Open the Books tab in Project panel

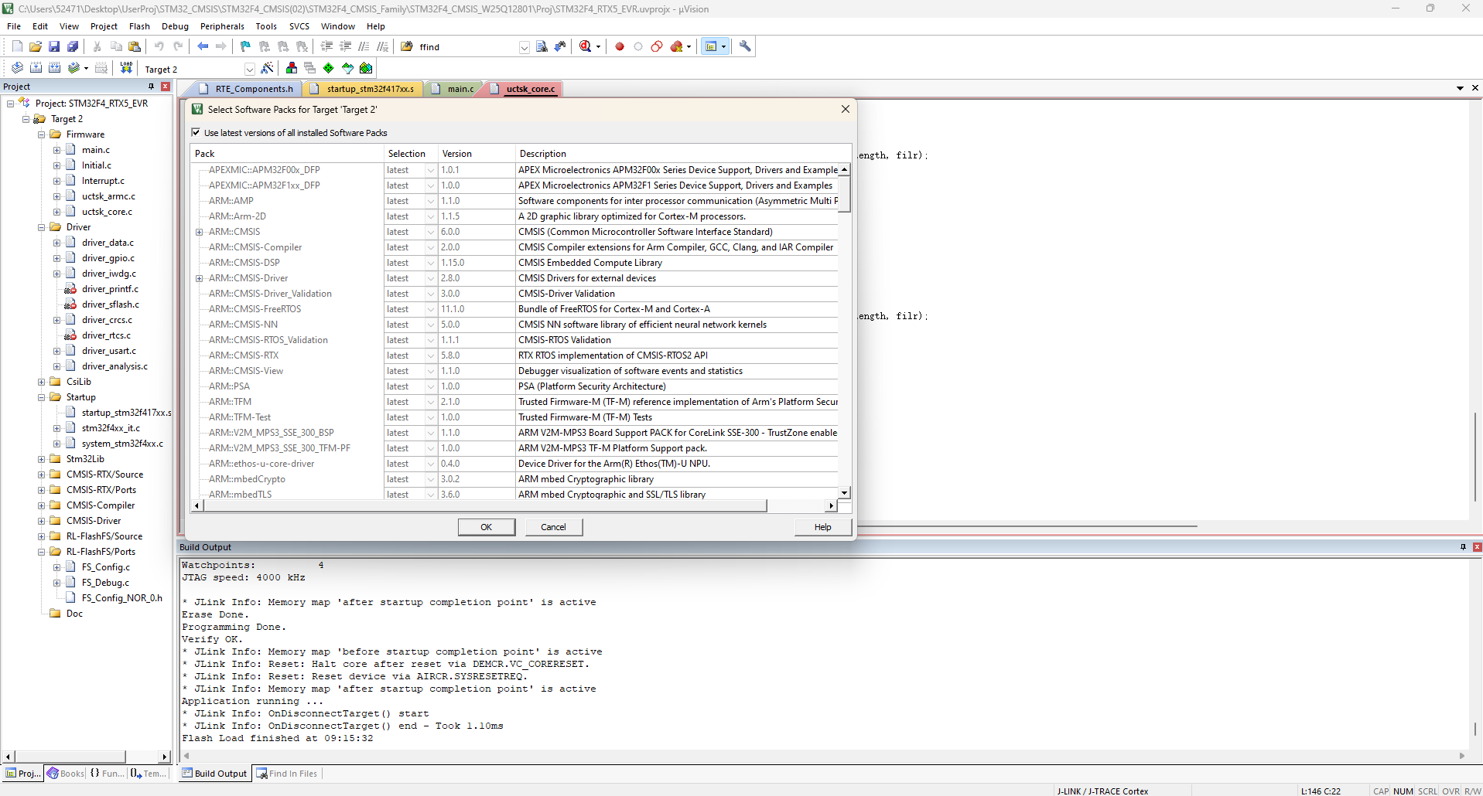[66, 774]
